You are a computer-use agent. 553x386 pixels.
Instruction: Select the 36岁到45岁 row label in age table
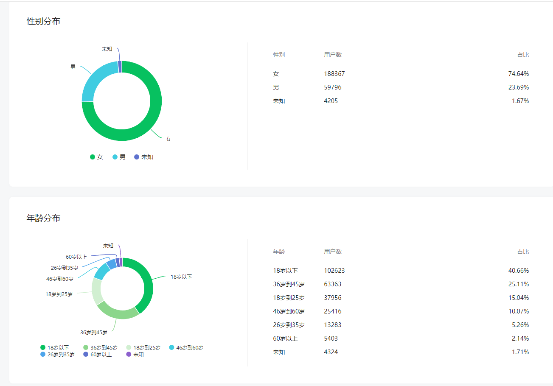coord(289,284)
